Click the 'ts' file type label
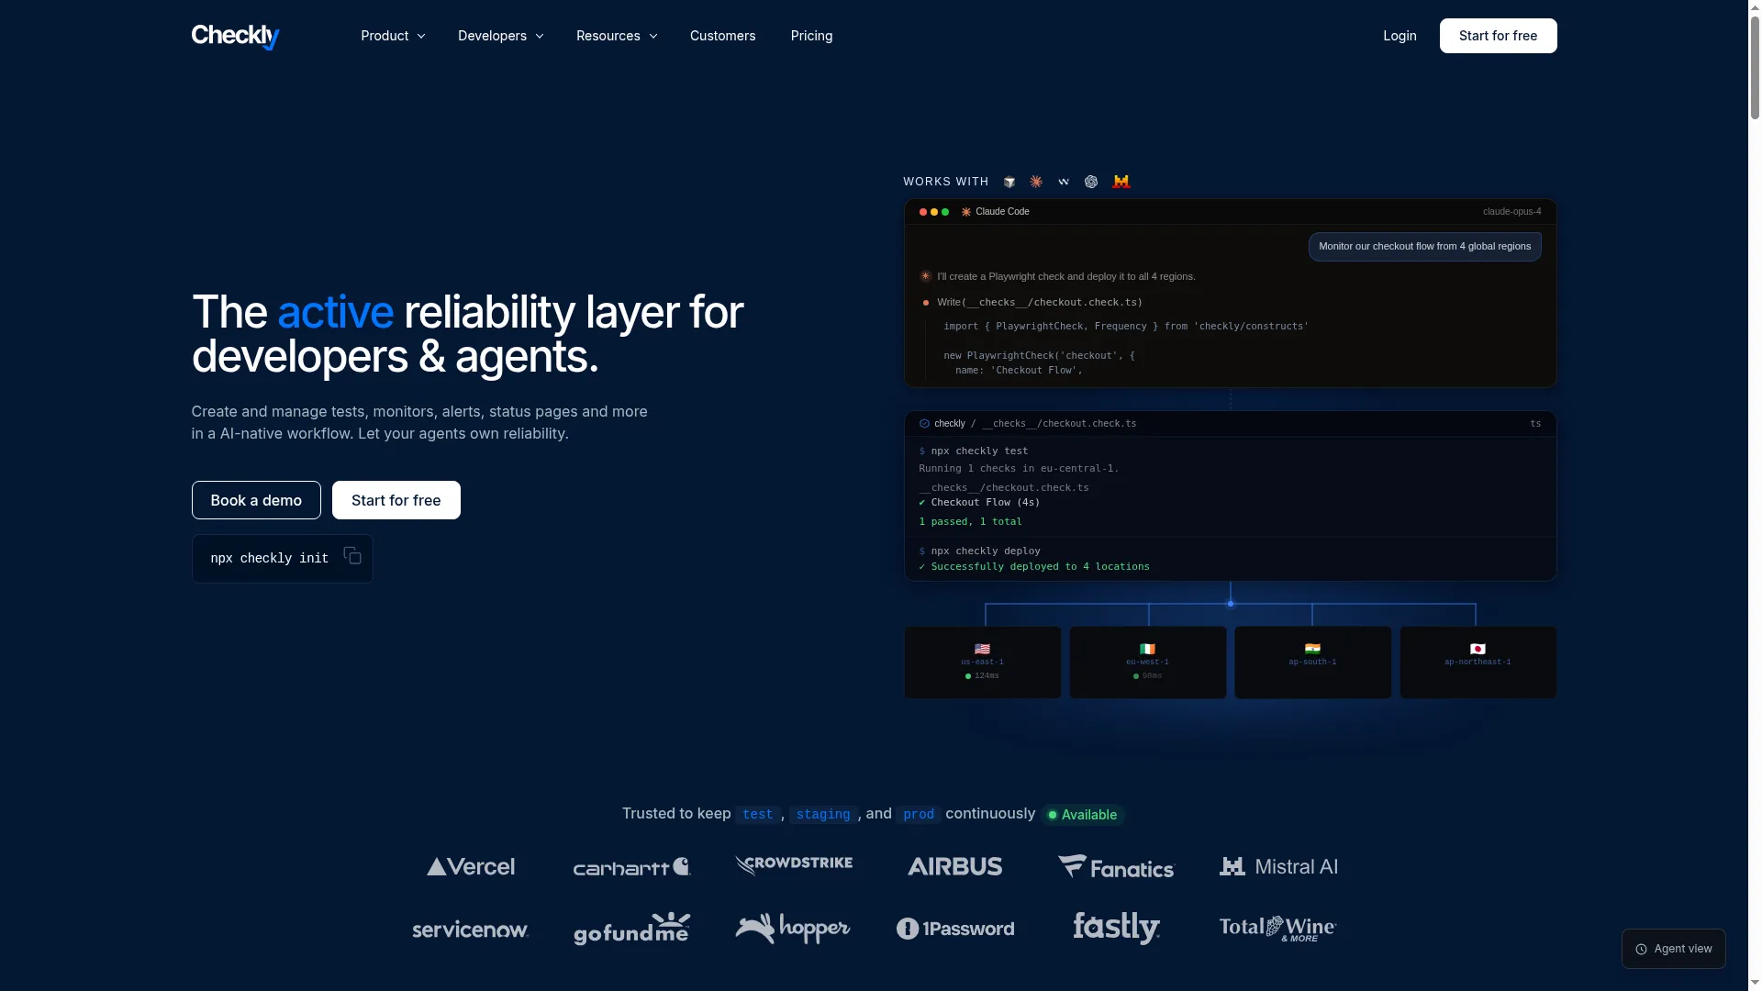Viewport: 1762px width, 991px height. point(1535,424)
